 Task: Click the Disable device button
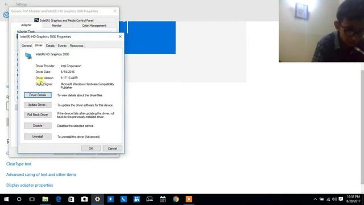[38, 125]
